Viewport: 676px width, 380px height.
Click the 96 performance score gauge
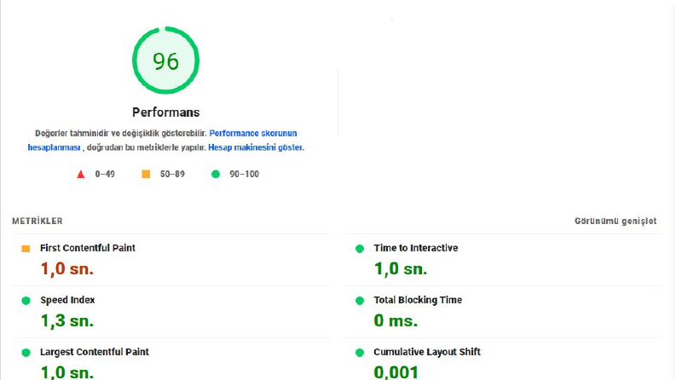coord(165,60)
